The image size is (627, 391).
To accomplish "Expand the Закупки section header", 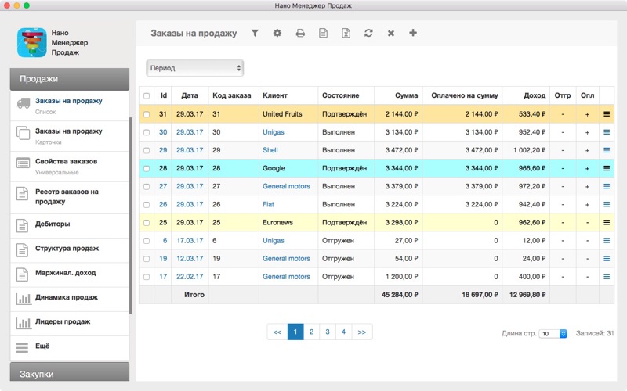I will pos(70,372).
